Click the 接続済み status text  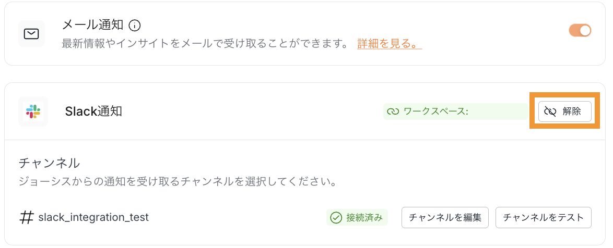364,217
